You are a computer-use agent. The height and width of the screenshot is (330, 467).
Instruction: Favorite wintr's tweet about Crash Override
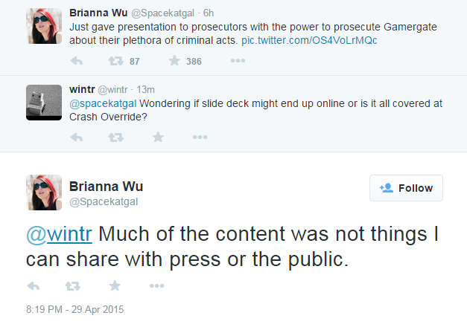point(158,137)
